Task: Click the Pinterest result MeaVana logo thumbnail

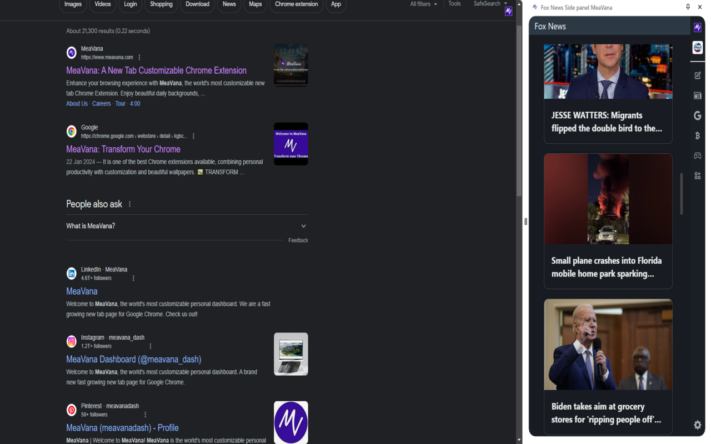Action: pos(291,422)
